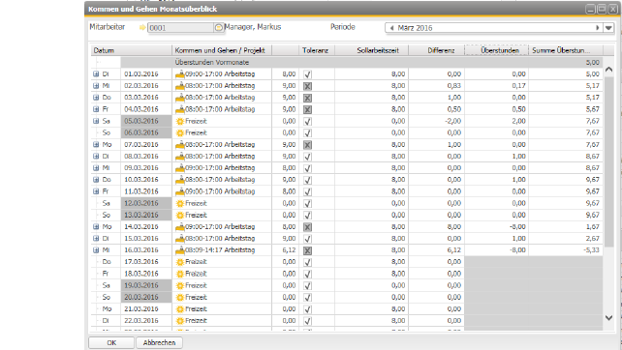This screenshot has width=622, height=350.
Task: Click the Toleranz column header
Action: pos(317,50)
